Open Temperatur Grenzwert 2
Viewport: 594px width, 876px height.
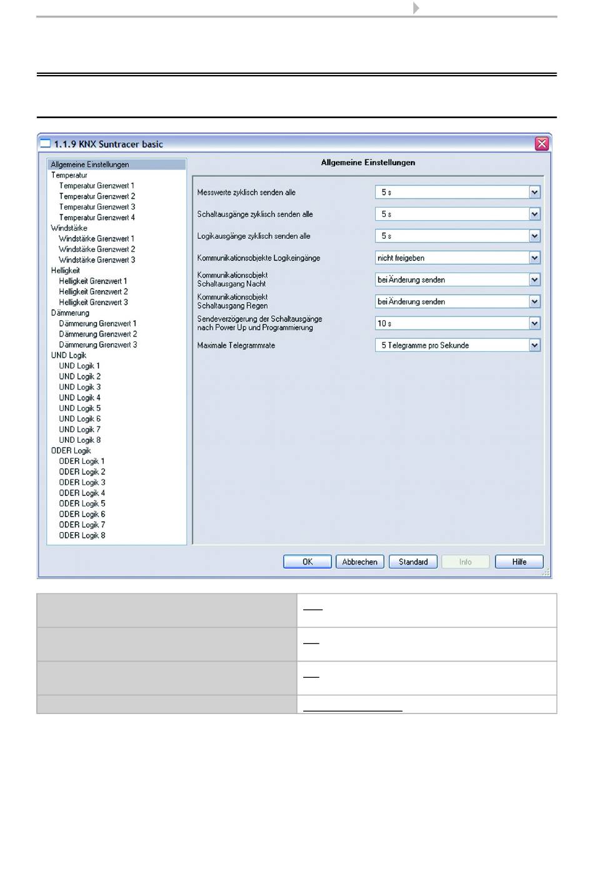(x=97, y=196)
